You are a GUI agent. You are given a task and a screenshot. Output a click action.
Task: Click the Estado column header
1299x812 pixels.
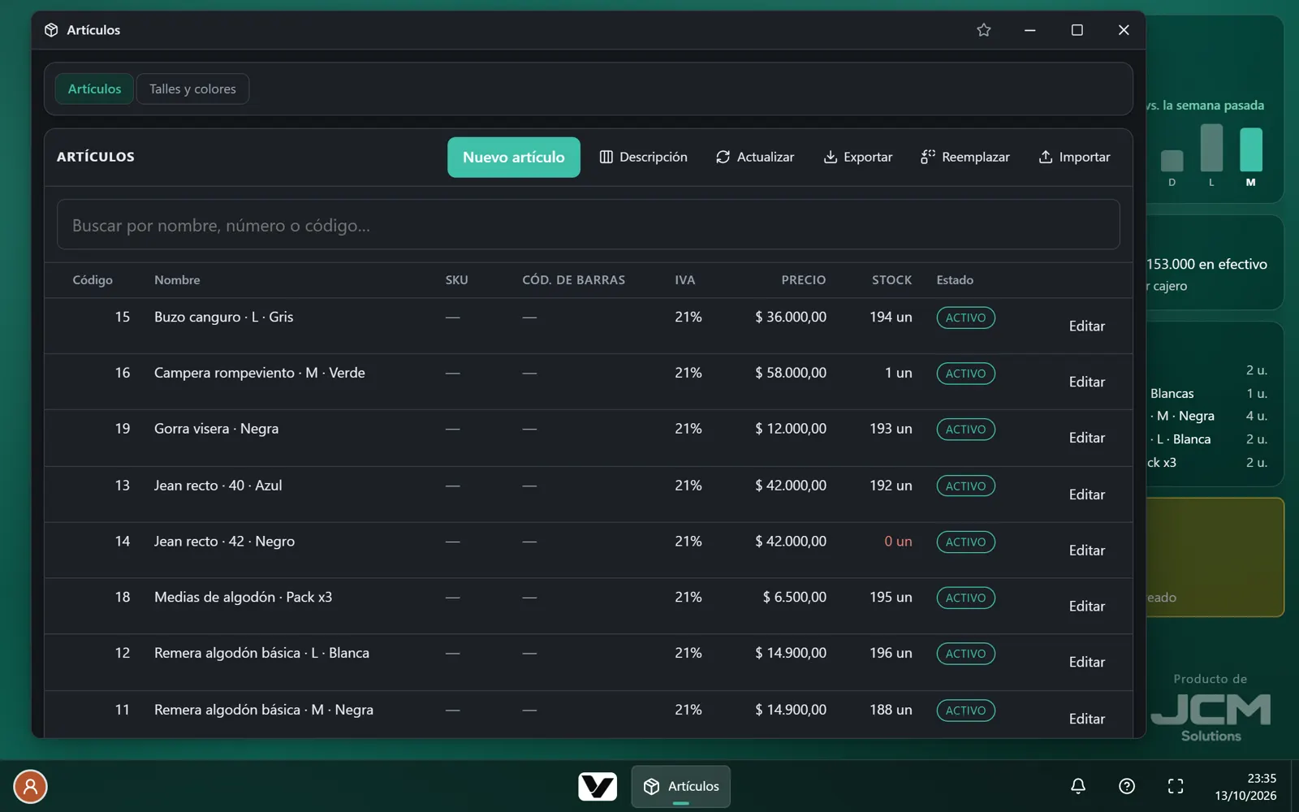point(955,280)
